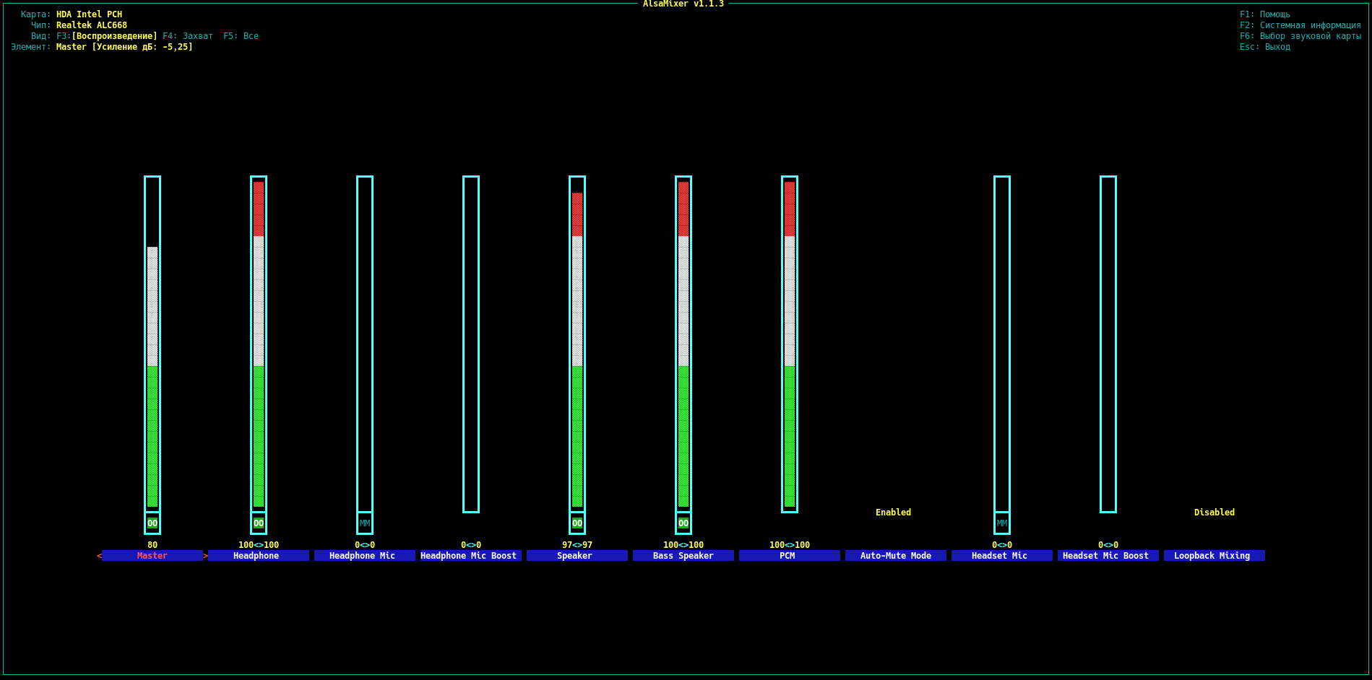Select the Loopback Mixing control label

tap(1214, 556)
